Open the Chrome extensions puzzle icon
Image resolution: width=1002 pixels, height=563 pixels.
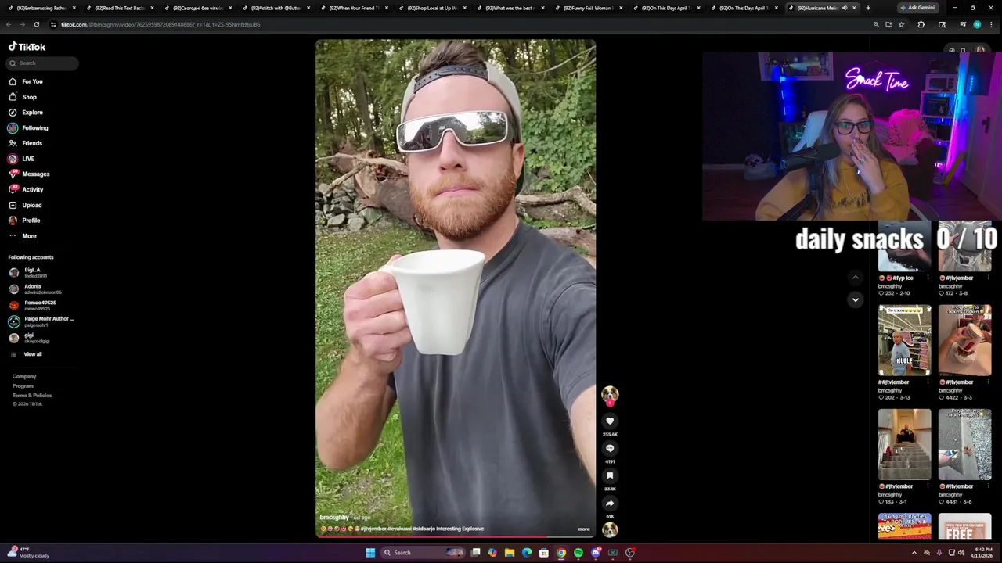pos(921,24)
